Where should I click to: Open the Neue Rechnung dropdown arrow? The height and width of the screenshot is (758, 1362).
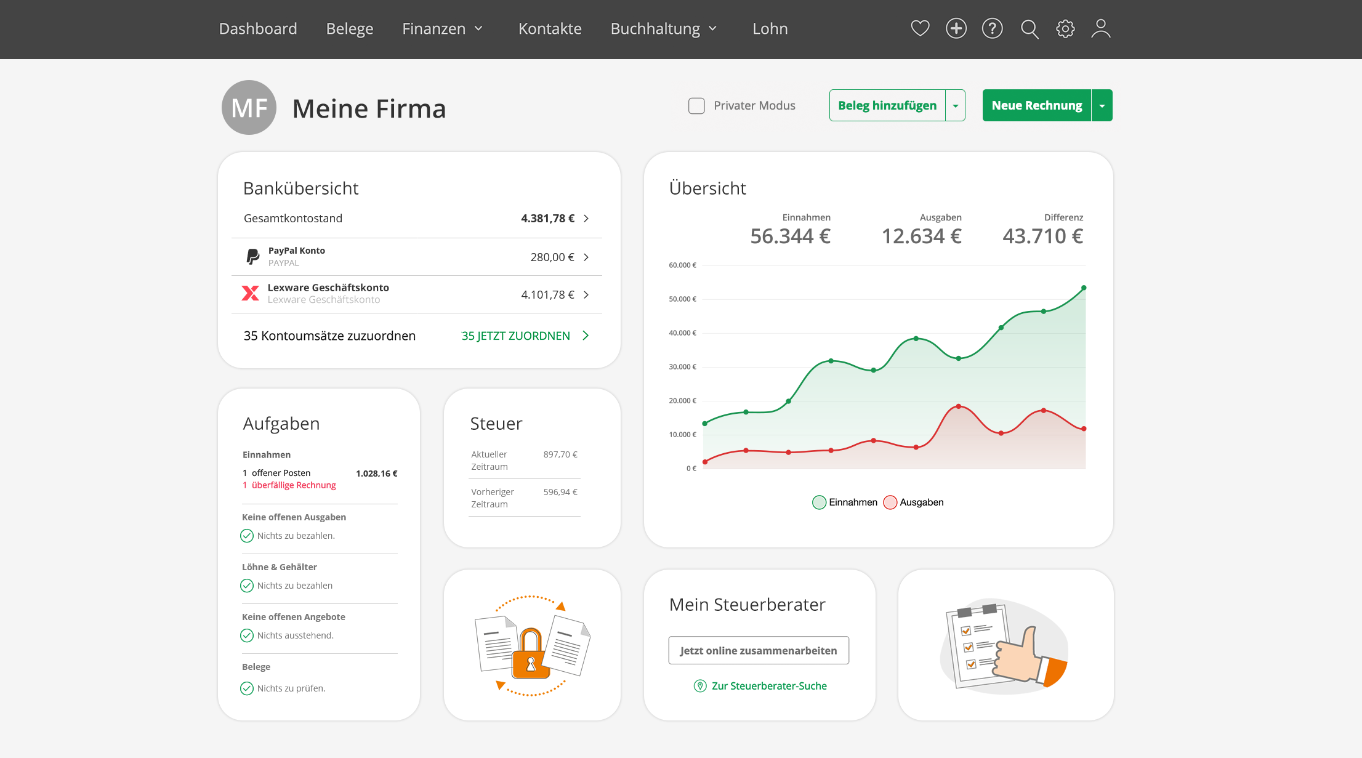pyautogui.click(x=1102, y=105)
